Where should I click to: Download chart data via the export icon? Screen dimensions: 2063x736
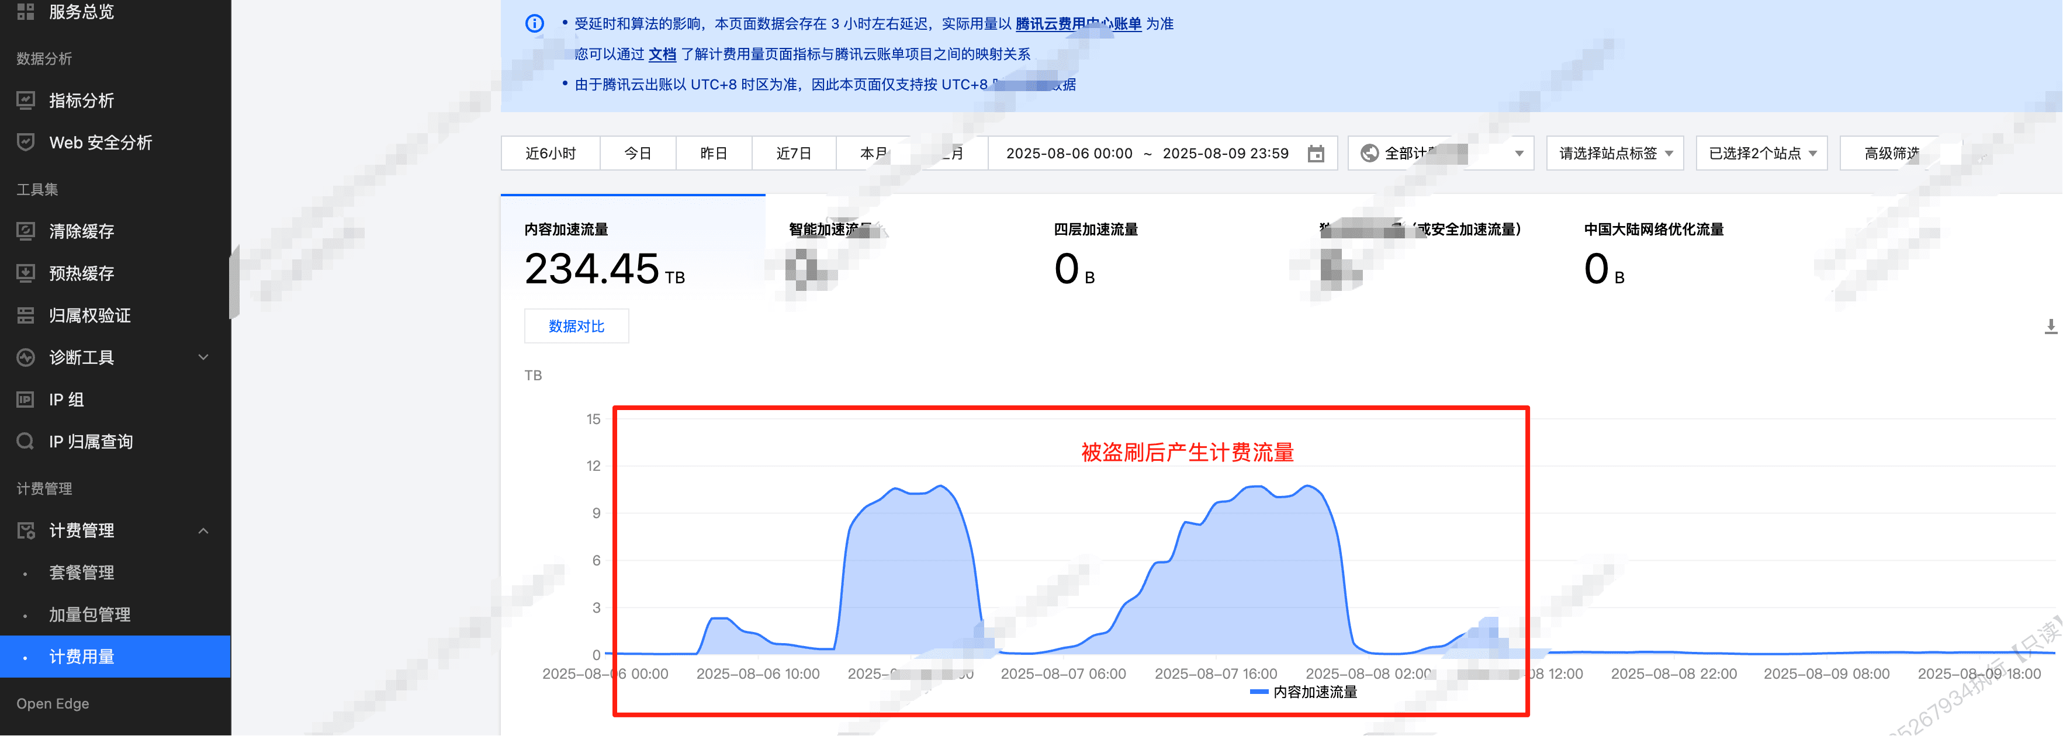(x=2050, y=326)
